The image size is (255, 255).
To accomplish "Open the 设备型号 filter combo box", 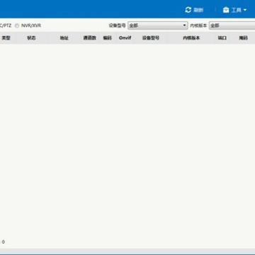I will (158, 25).
